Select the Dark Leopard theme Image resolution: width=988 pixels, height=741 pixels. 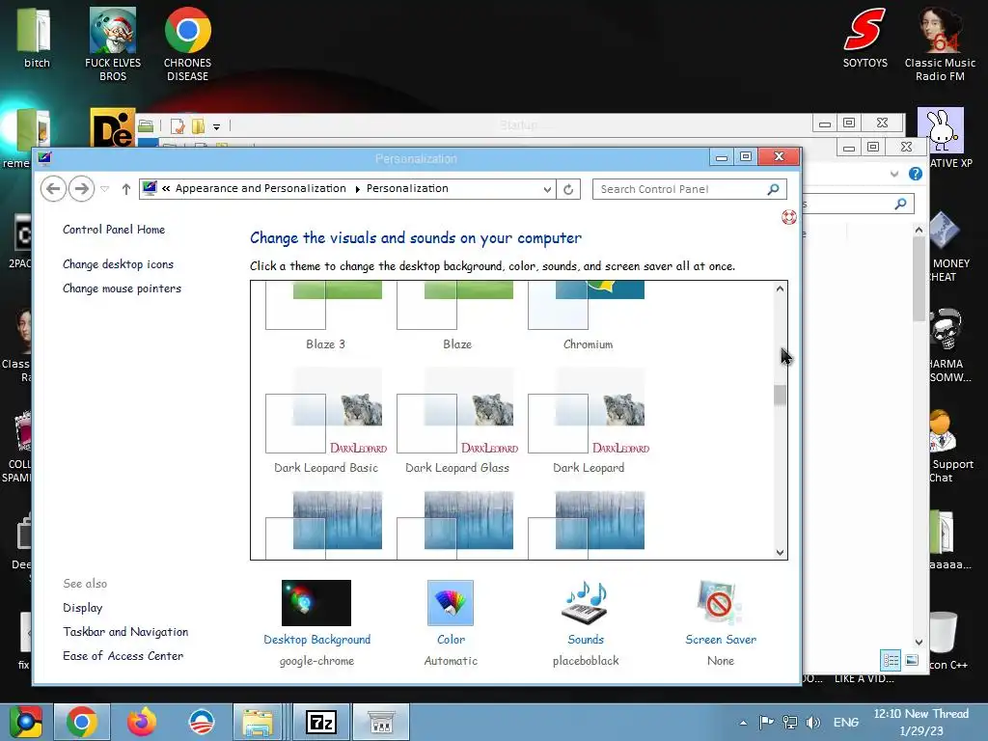[589, 421]
